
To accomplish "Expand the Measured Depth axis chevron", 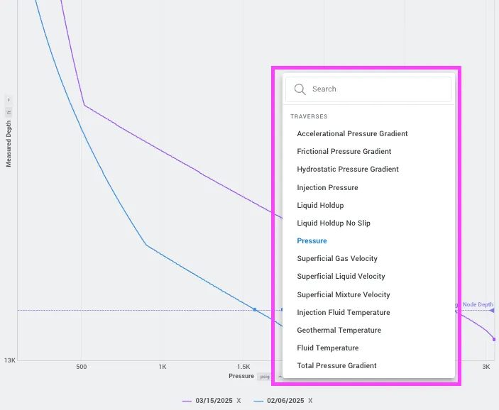I will coord(9,100).
